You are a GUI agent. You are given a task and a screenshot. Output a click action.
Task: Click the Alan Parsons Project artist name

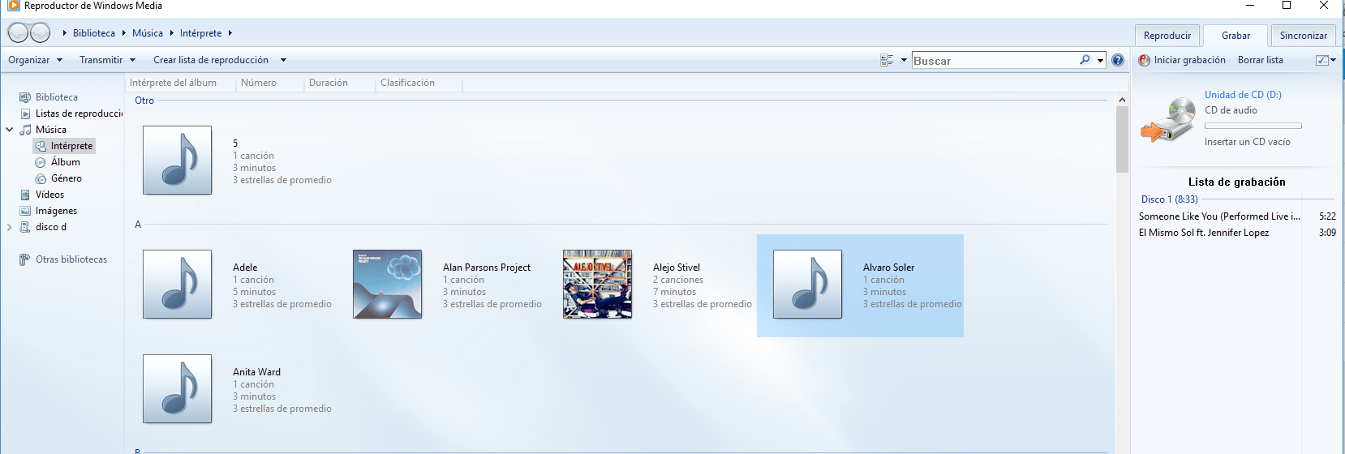tap(487, 268)
